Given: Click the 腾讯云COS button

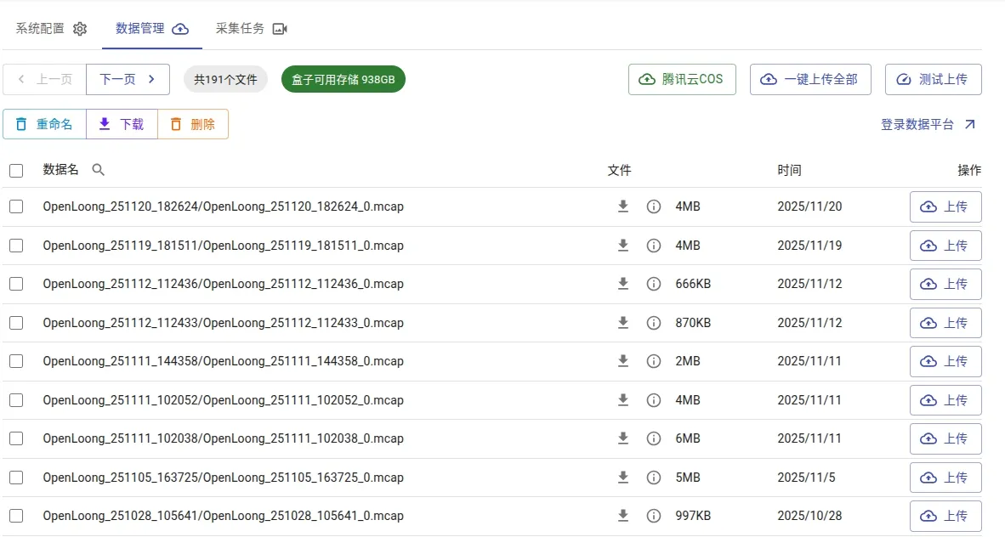Looking at the screenshot, I should click(x=681, y=80).
